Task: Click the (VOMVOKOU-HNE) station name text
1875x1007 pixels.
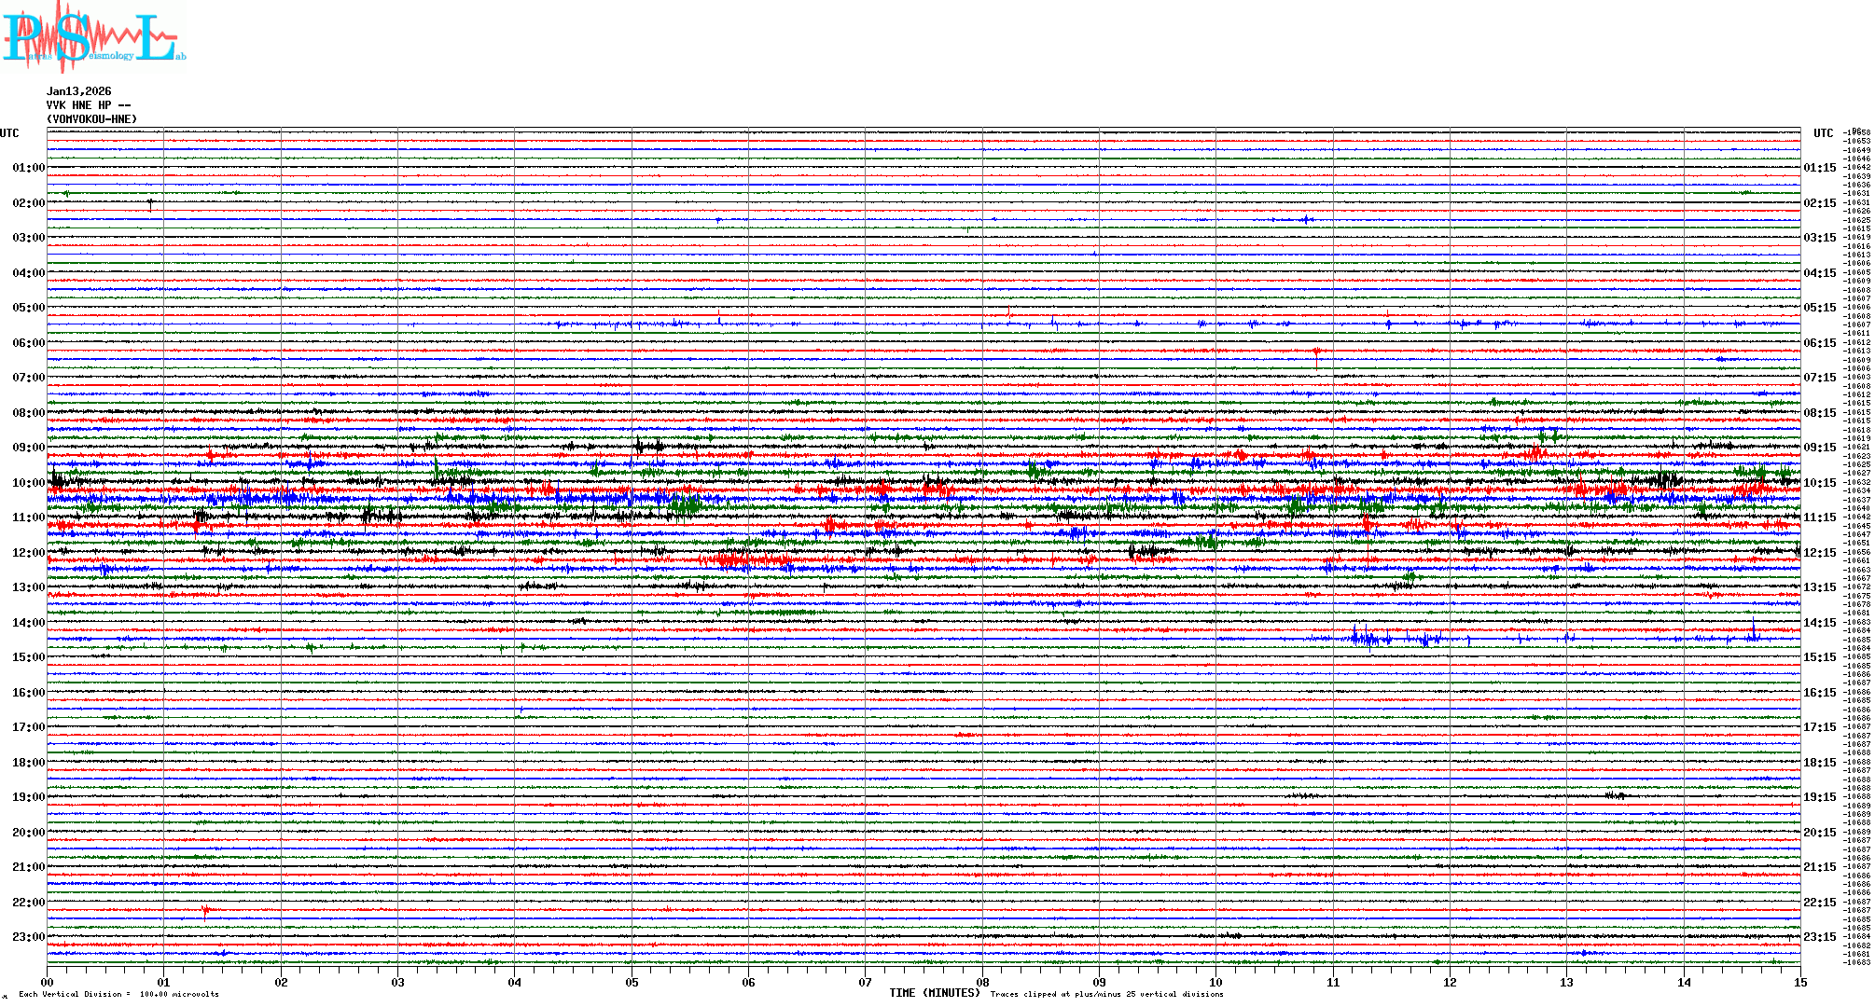Action: pos(91,119)
